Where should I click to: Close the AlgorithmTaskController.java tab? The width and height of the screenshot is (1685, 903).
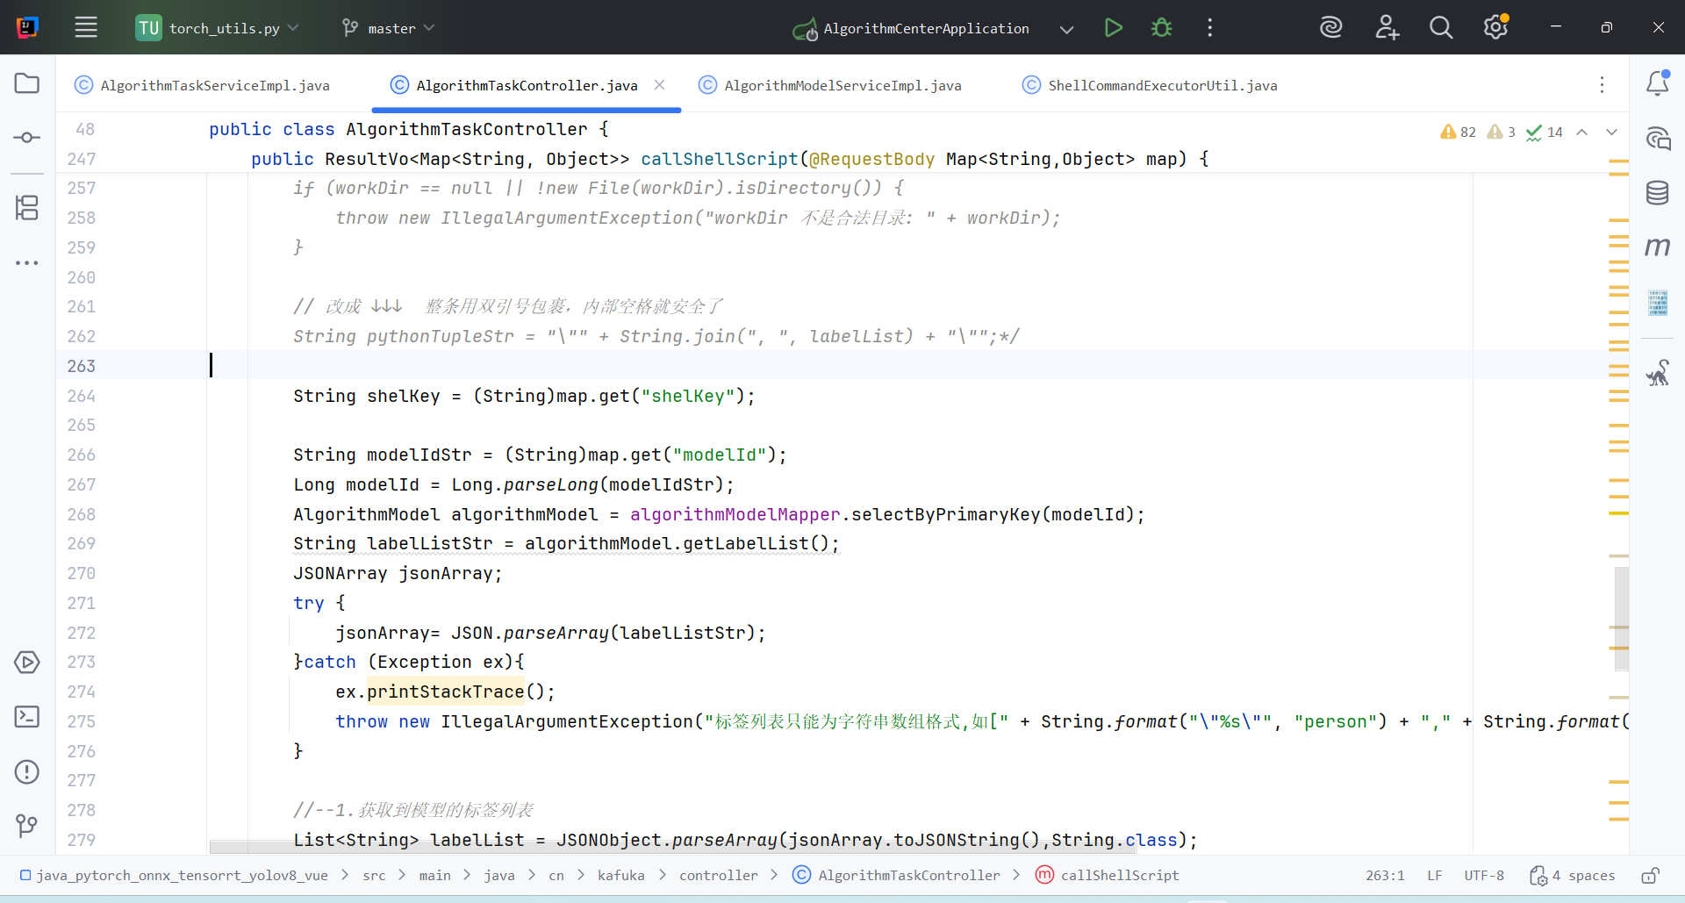(x=660, y=84)
